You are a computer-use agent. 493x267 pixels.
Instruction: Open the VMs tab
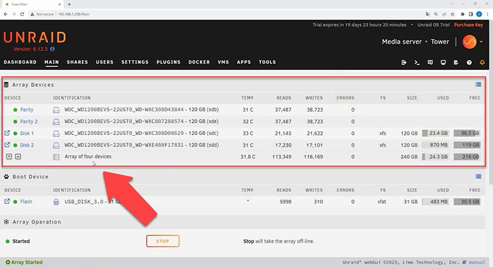[223, 62]
